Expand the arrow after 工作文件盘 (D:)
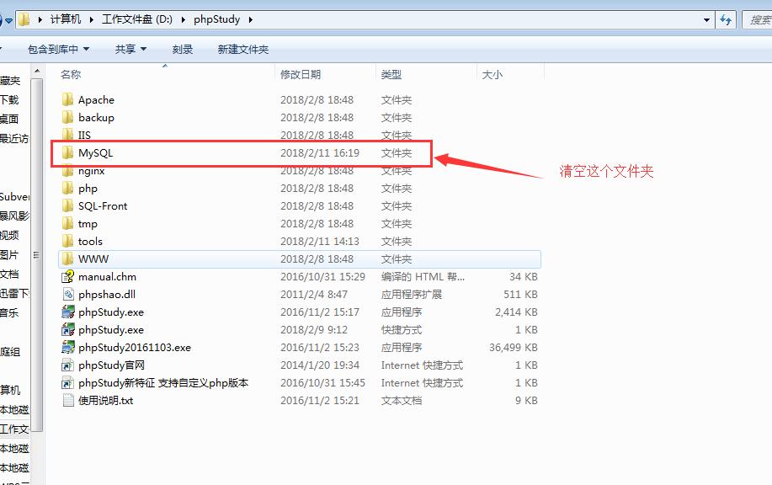The image size is (772, 485). [184, 19]
